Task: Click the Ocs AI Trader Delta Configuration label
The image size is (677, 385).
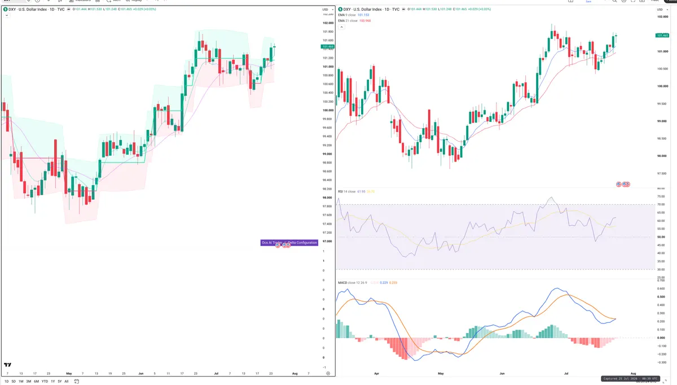Action: point(289,242)
